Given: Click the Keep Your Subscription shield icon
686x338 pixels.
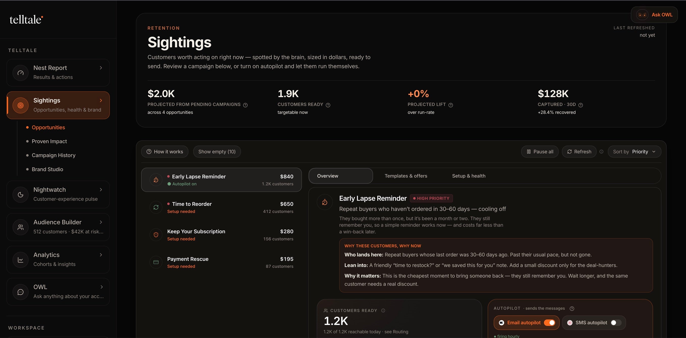Looking at the screenshot, I should pos(156,235).
